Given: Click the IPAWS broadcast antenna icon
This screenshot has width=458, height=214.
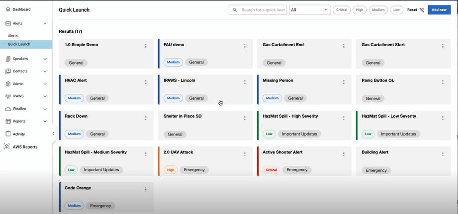Looking at the screenshot, I should (x=8, y=96).
